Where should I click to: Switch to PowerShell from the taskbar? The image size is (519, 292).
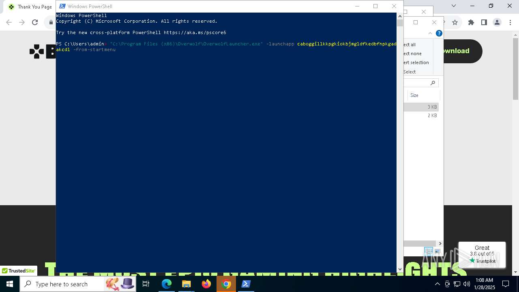[246, 284]
